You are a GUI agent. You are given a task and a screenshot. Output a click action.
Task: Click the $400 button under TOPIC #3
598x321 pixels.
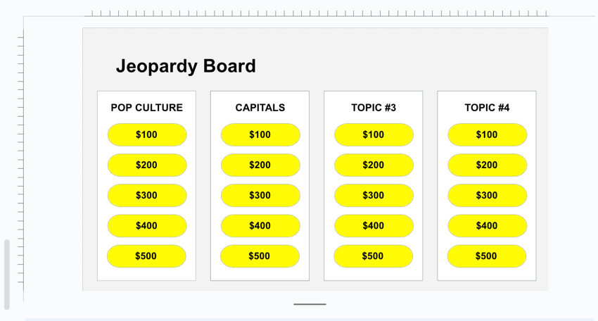(x=374, y=225)
